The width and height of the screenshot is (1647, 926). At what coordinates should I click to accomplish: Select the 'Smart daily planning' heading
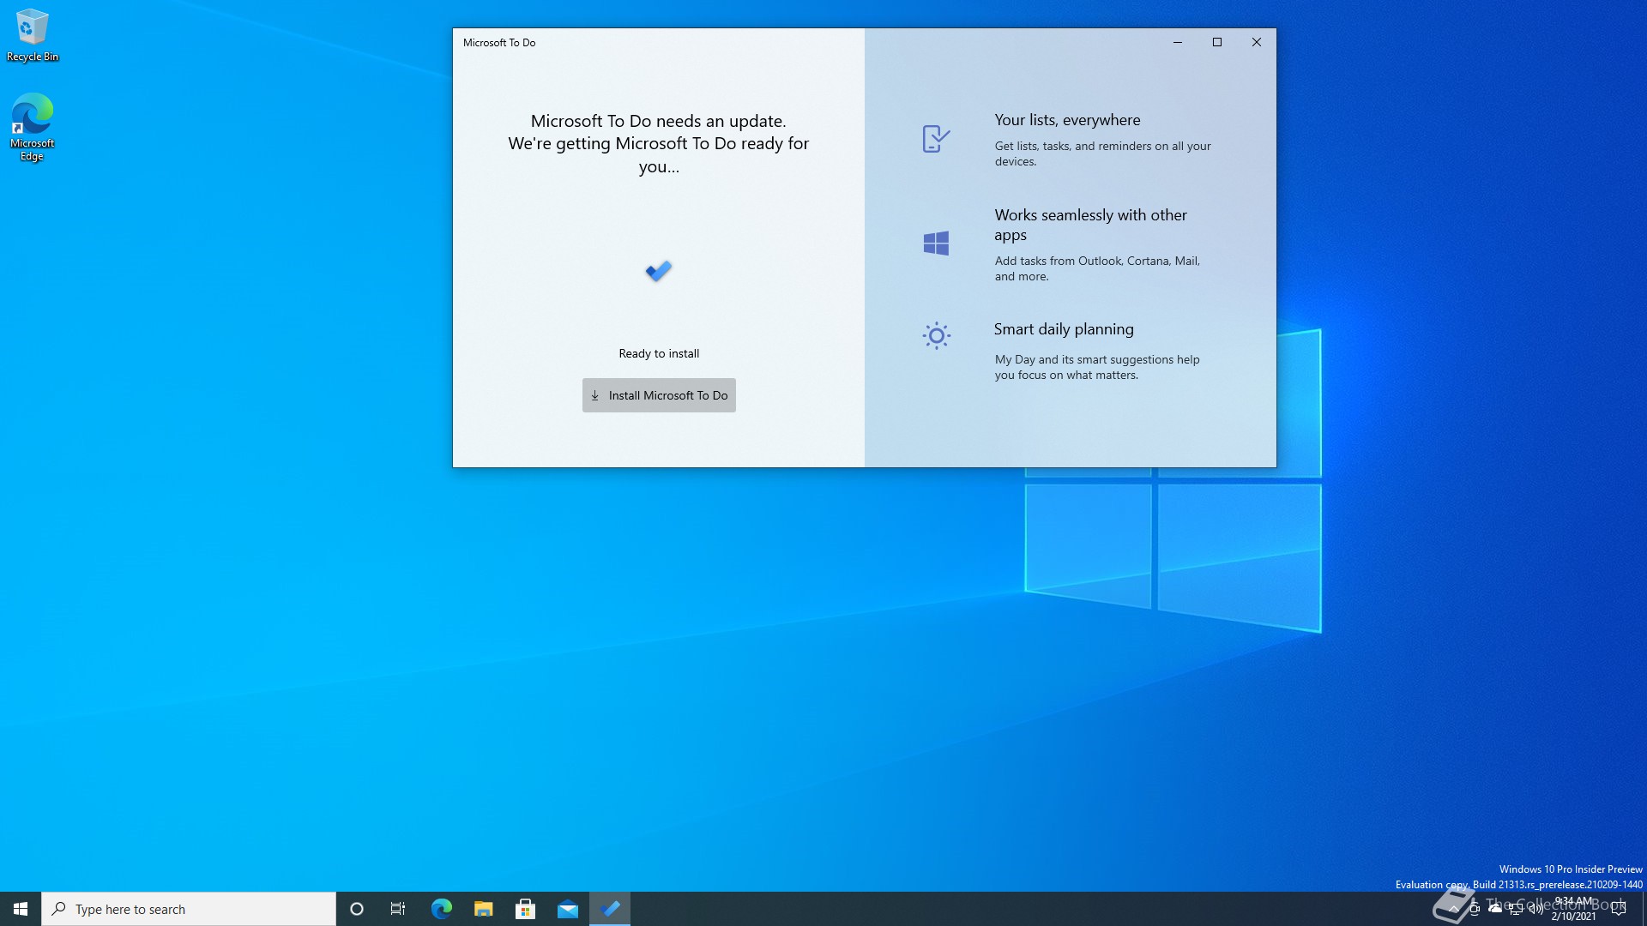(x=1064, y=329)
